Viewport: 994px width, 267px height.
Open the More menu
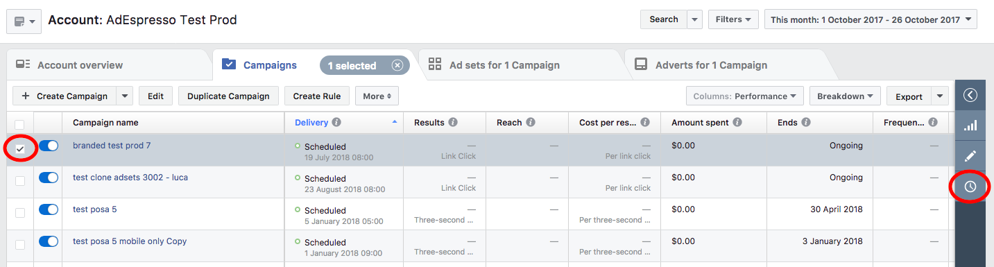coord(377,96)
